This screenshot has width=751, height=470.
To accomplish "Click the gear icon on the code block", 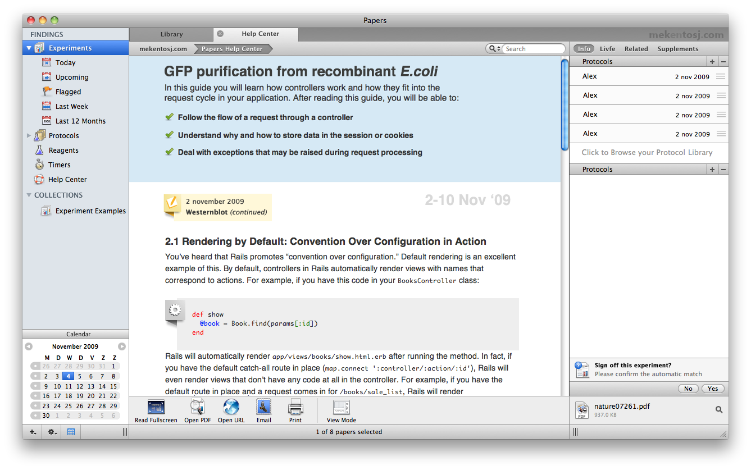I will tap(175, 310).
